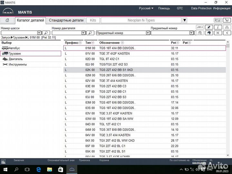232x174 pixels.
Task: Select row 01V 00 TGE 3T 4X2F KASTEN
Action: [145, 53]
